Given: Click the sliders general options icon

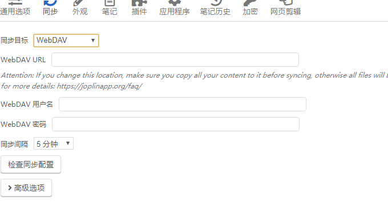Looking at the screenshot, I should (x=15, y=2).
